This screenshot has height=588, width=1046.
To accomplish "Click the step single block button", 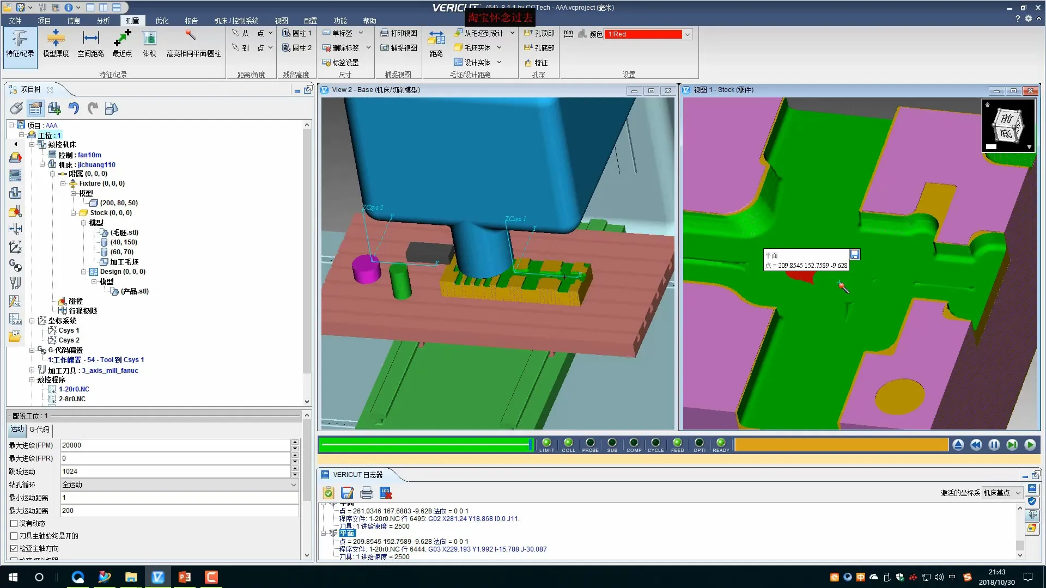I will [1012, 445].
